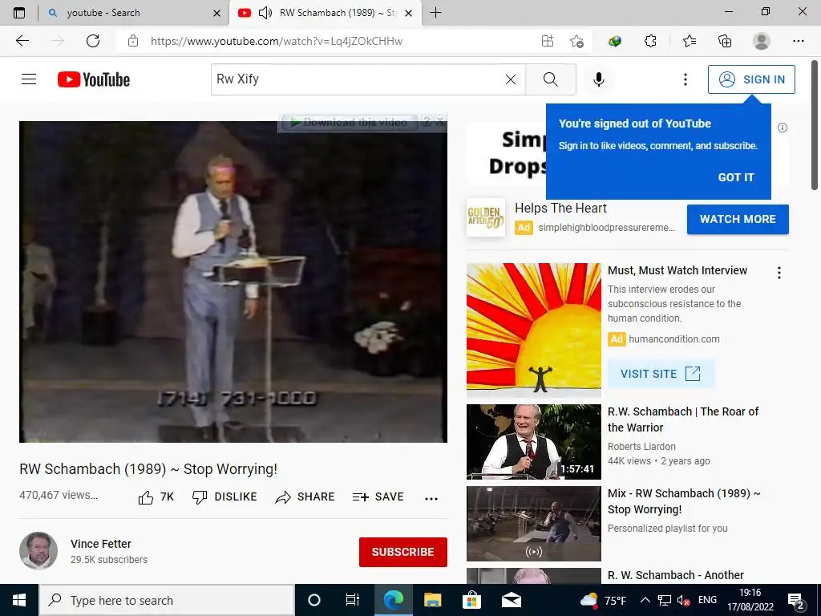Open the Mix - RW Schambach playlist thumbnail

click(x=533, y=523)
